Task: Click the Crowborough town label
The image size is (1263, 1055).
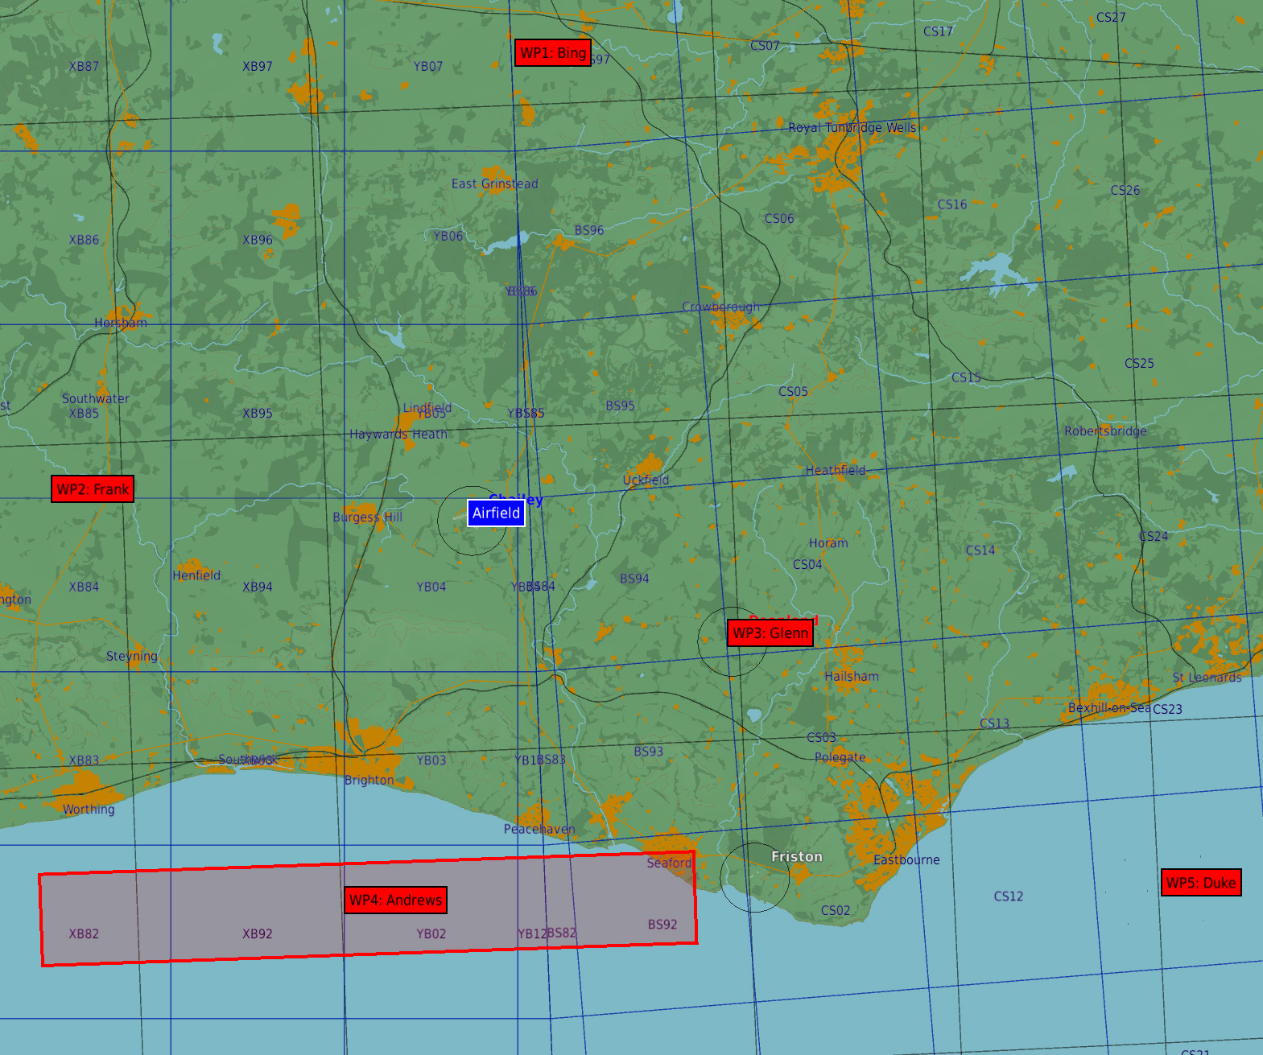Action: coord(720,307)
